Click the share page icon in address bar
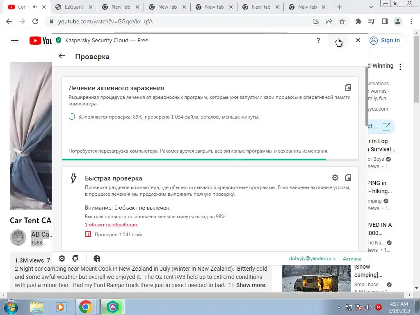The height and width of the screenshot is (315, 420). (329, 21)
